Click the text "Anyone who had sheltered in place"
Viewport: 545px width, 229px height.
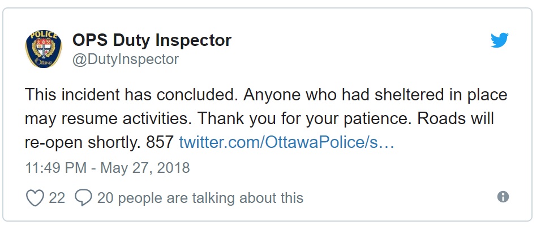click(x=375, y=95)
